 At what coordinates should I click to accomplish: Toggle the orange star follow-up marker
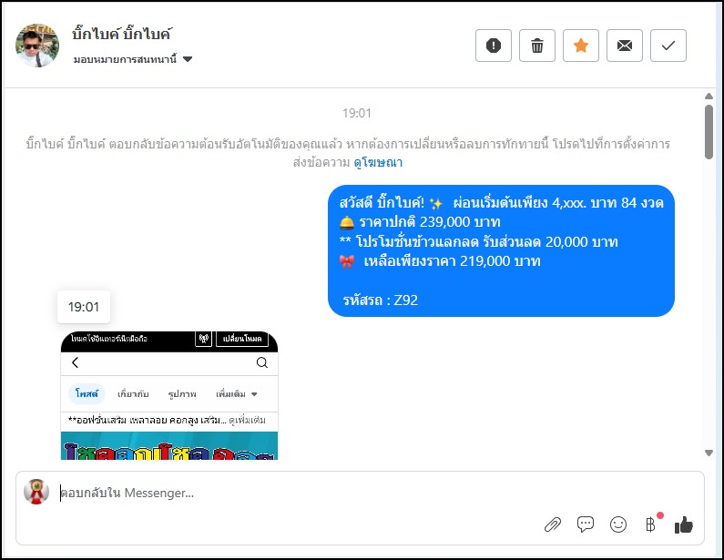(x=581, y=46)
